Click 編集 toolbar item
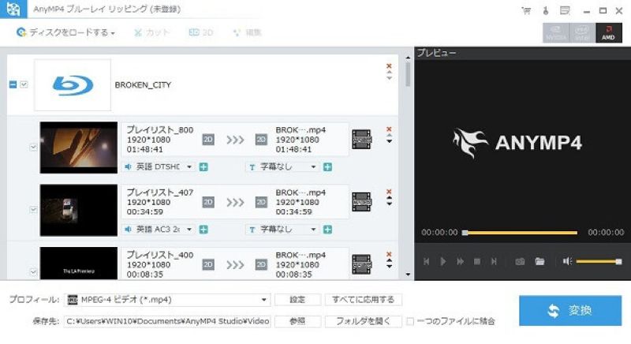 click(247, 32)
